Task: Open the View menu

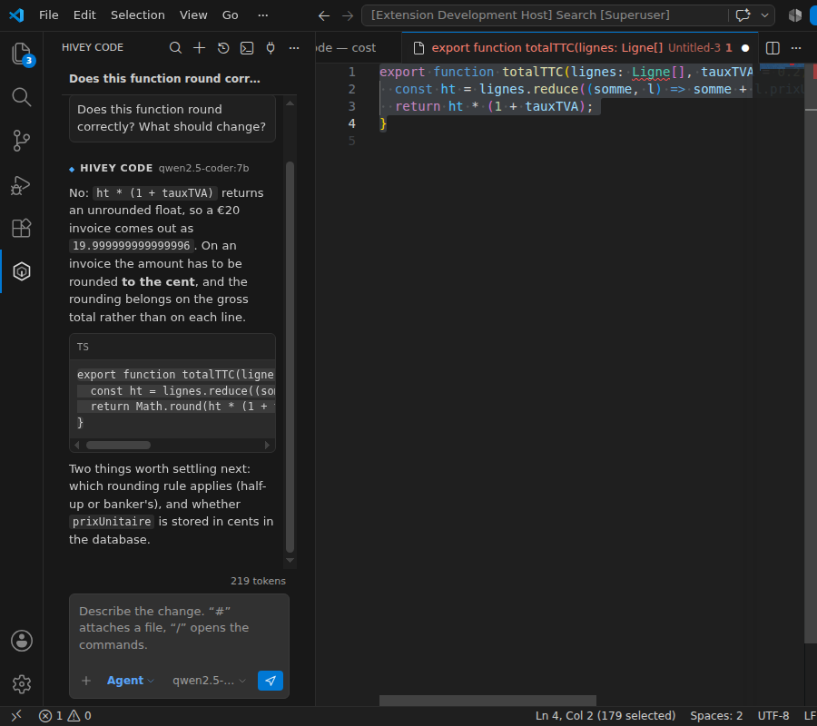Action: pyautogui.click(x=193, y=15)
